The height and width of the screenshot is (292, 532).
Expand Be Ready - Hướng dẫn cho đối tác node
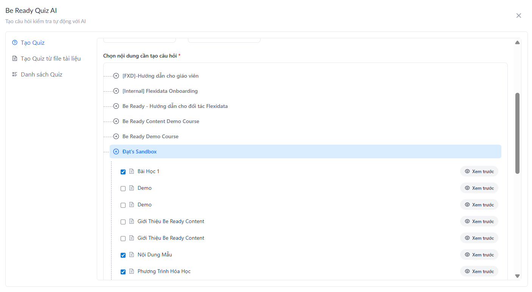coord(116,106)
